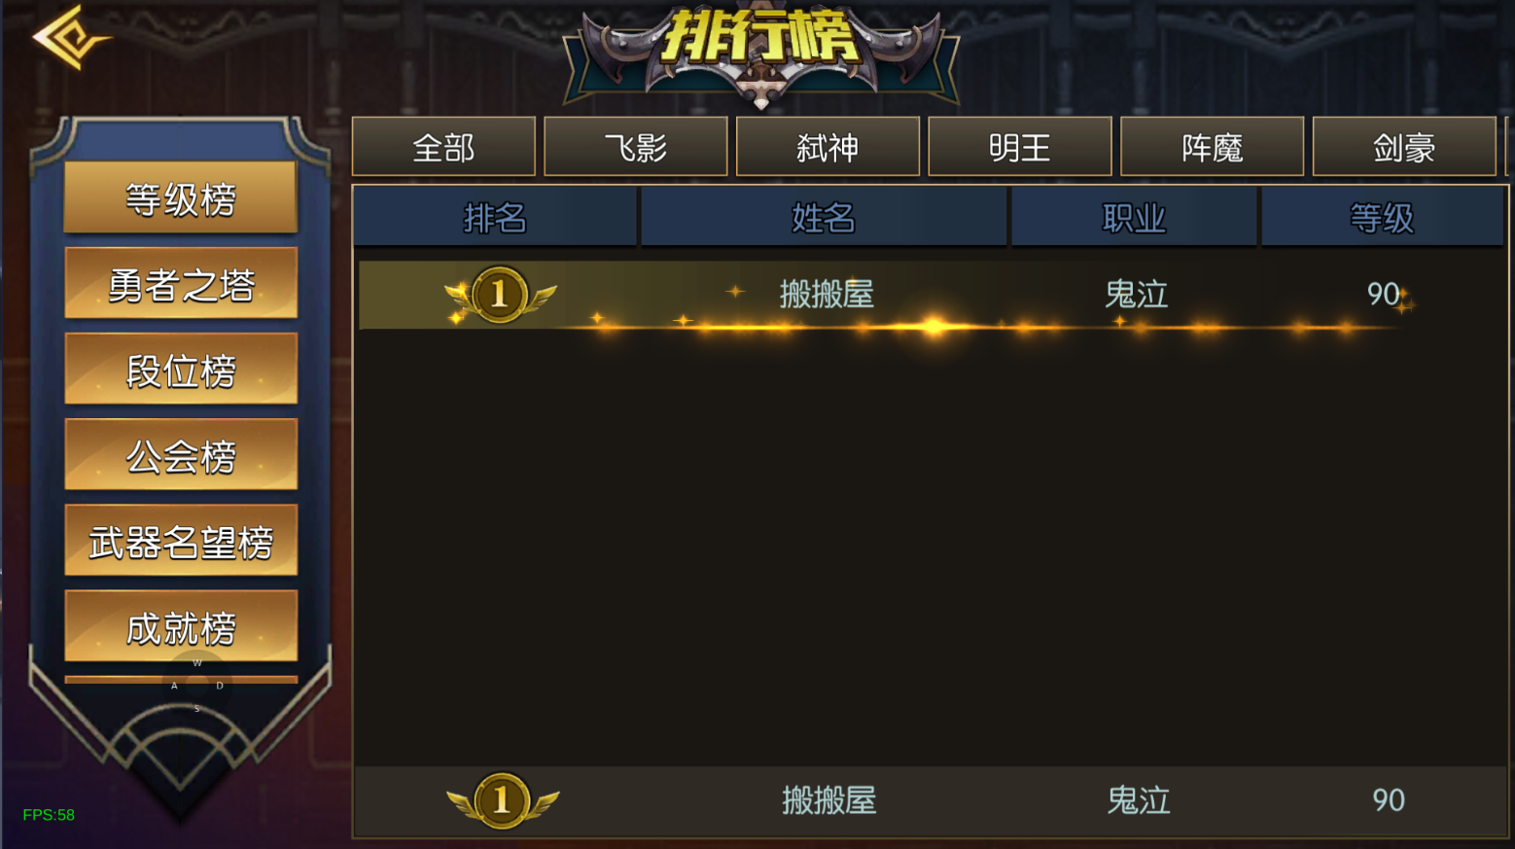Show the 公会榜 guild ranking
The image size is (1515, 849).
coord(181,454)
